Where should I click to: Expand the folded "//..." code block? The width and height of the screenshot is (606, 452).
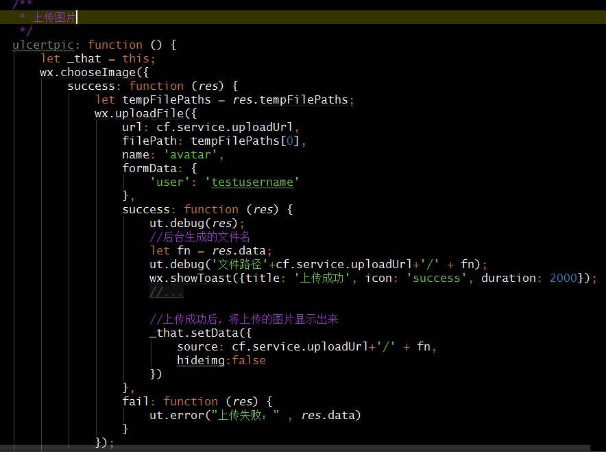(x=167, y=292)
